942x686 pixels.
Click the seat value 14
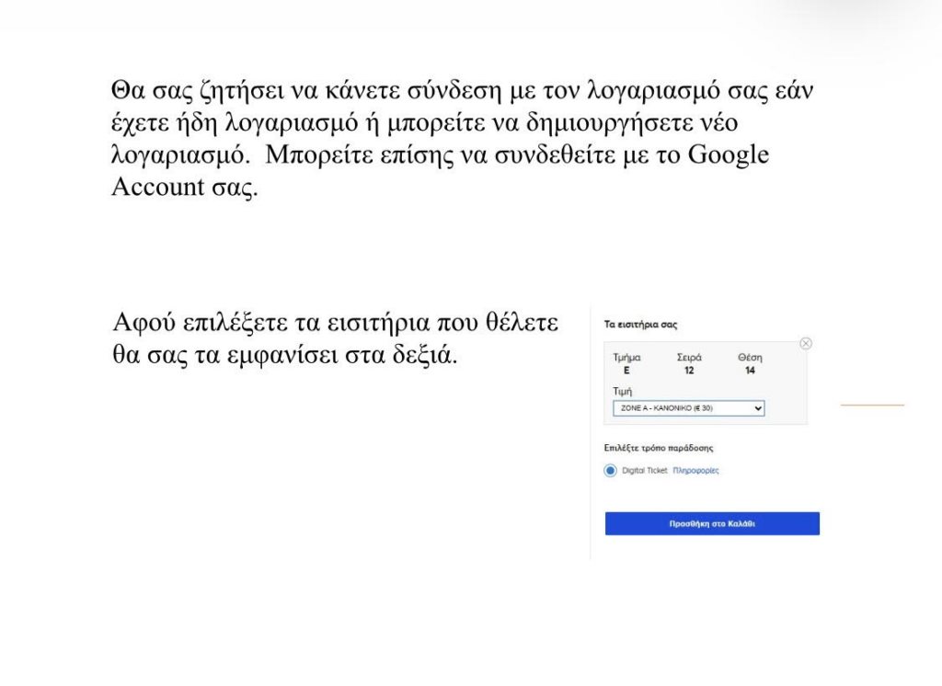[x=750, y=371]
